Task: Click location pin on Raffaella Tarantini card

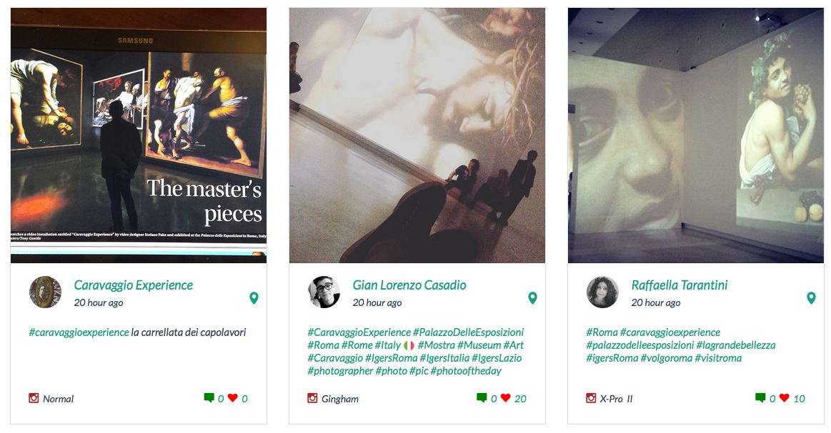Action: point(811,298)
